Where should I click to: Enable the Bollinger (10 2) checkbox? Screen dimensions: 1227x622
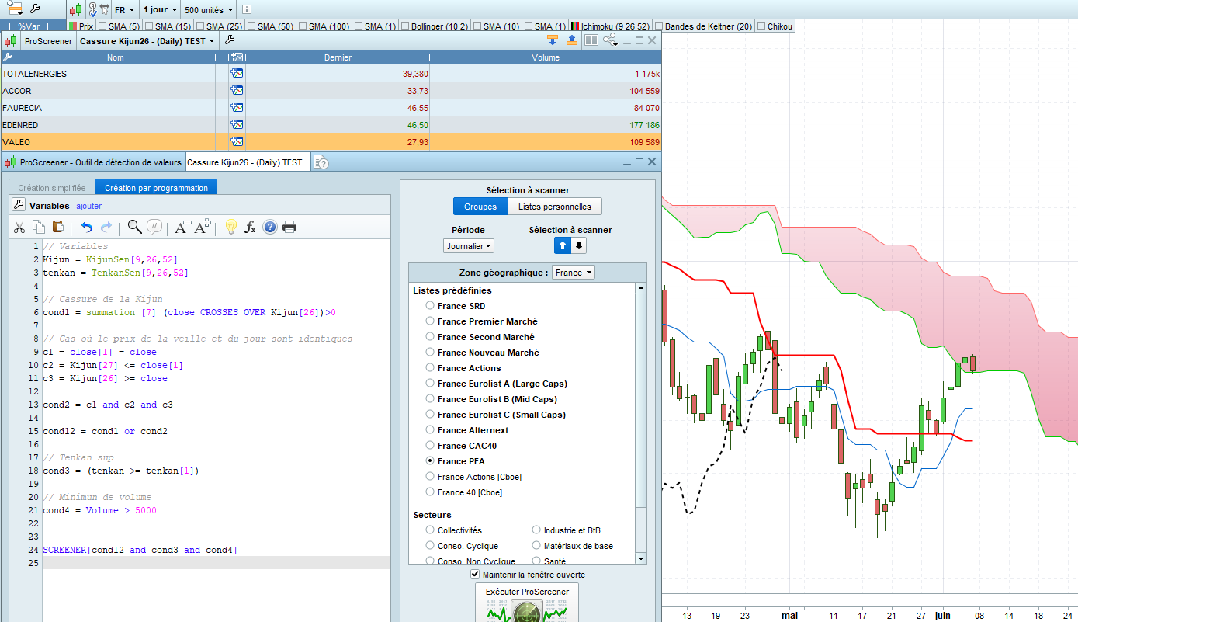tap(406, 26)
